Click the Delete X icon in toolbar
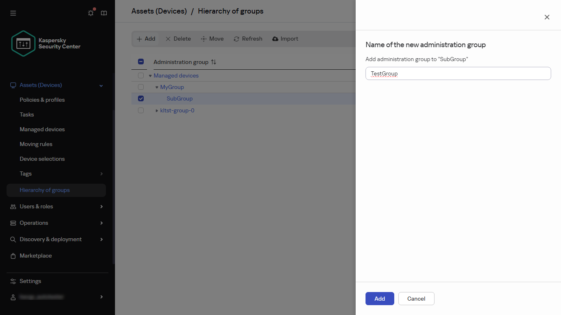This screenshot has width=561, height=315. pos(168,39)
